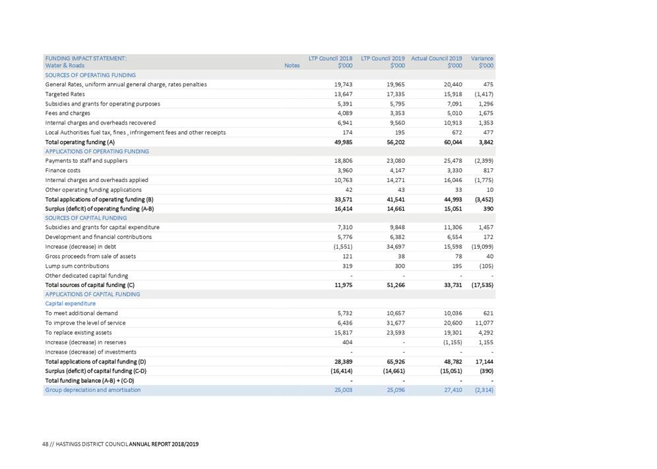Image resolution: width=657 pixels, height=469 pixels.
Task: Click the 'Capital expenditure' subheading
Action: tap(71, 304)
